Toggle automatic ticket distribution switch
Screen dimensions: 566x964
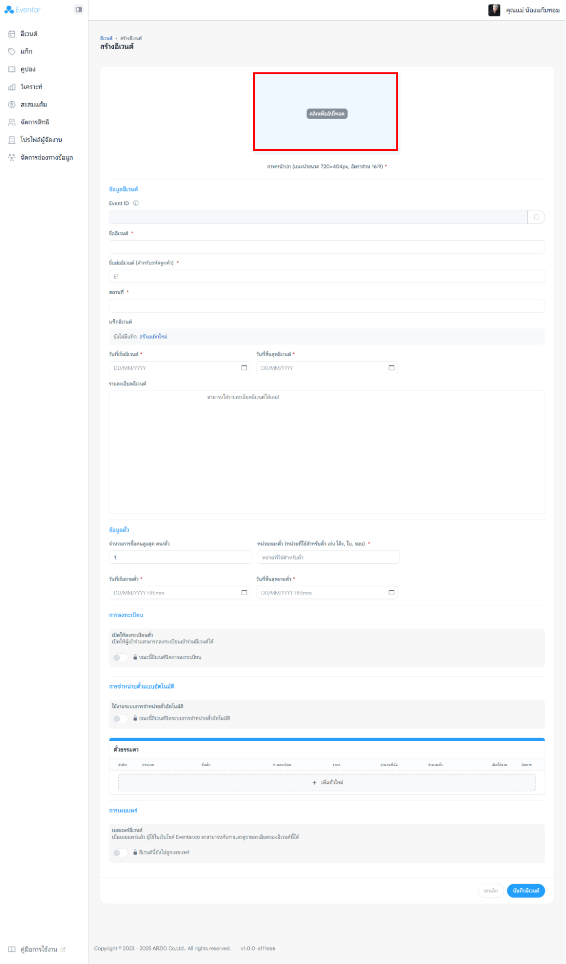(120, 719)
